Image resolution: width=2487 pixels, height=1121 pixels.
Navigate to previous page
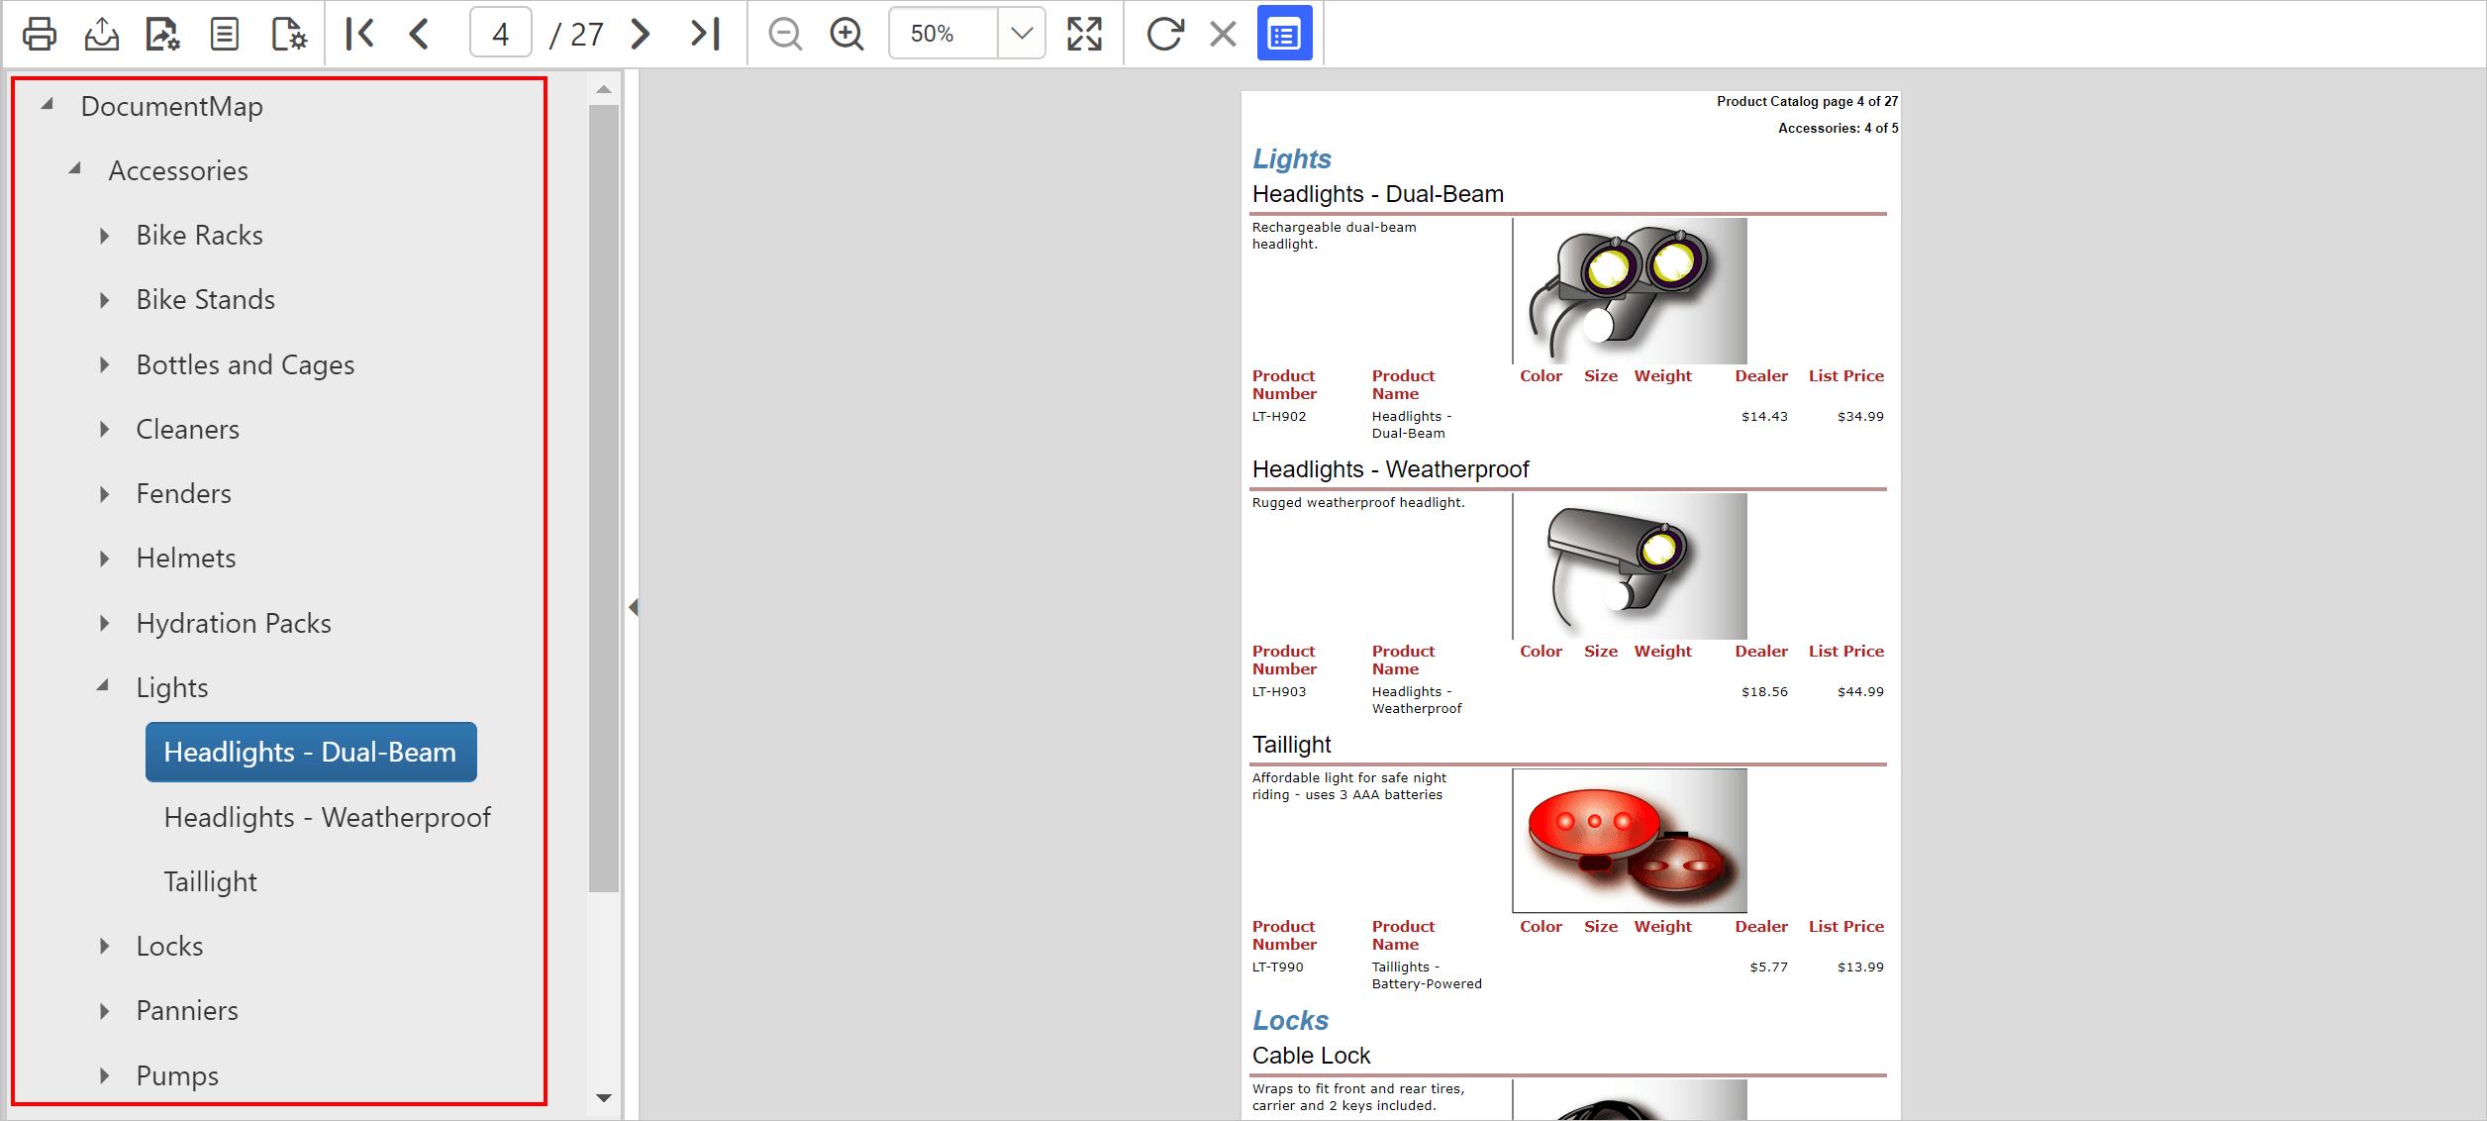(420, 34)
